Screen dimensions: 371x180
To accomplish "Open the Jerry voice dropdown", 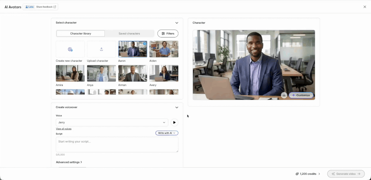I will (x=112, y=122).
